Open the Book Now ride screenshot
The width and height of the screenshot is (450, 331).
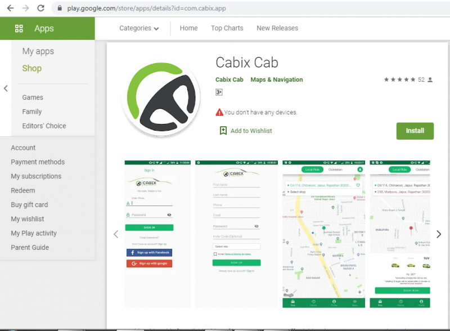400,234
